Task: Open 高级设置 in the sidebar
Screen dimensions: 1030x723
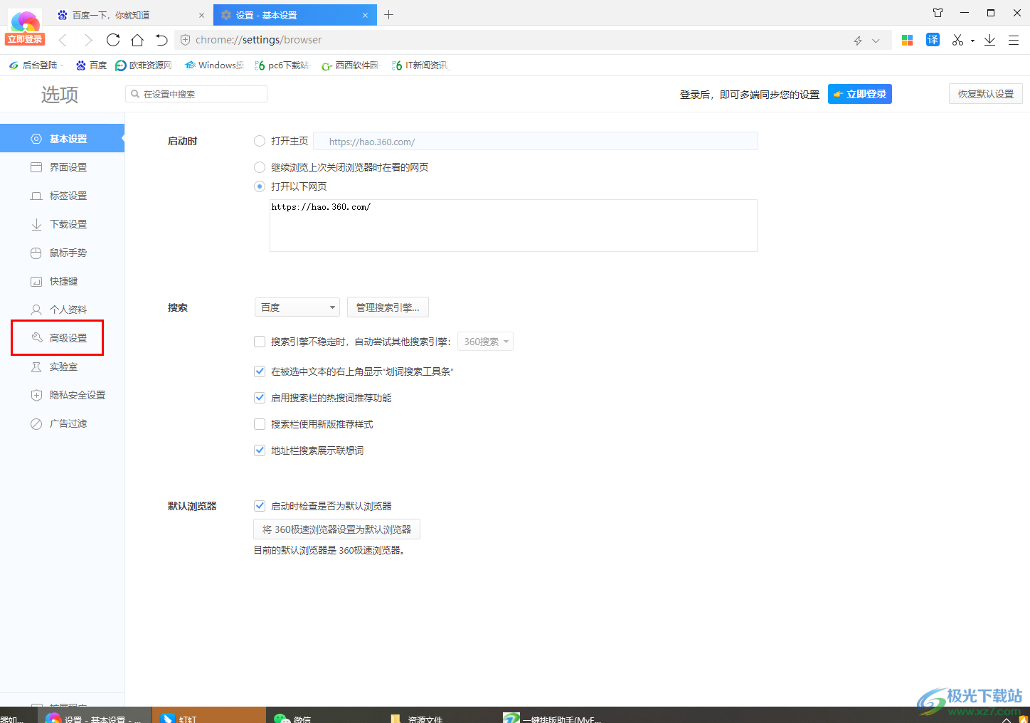Action: tap(62, 338)
